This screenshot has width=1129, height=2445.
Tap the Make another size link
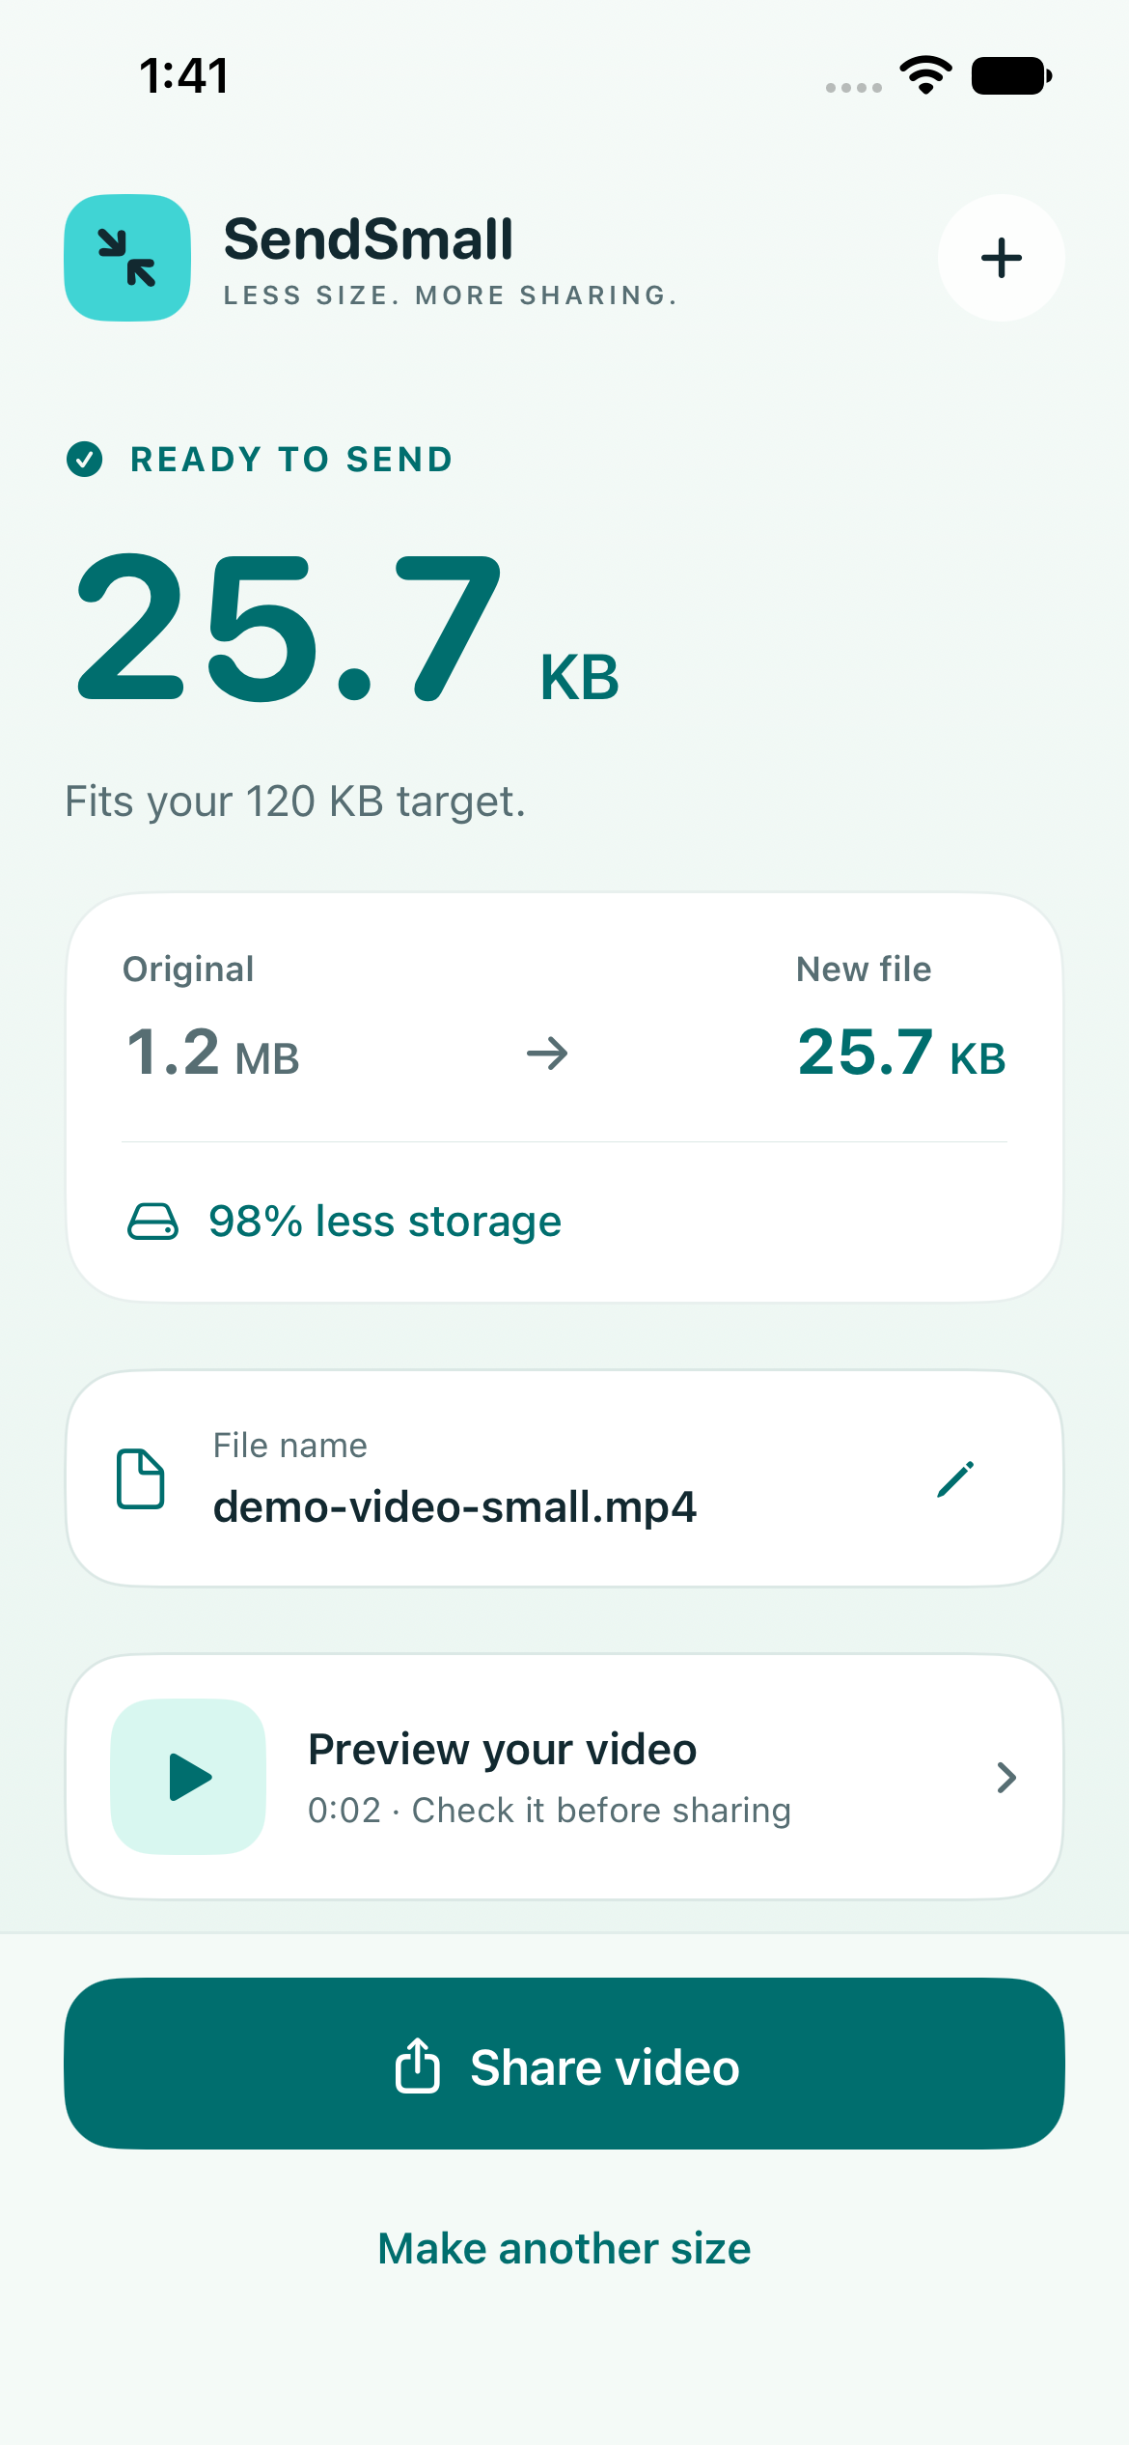coord(564,2248)
